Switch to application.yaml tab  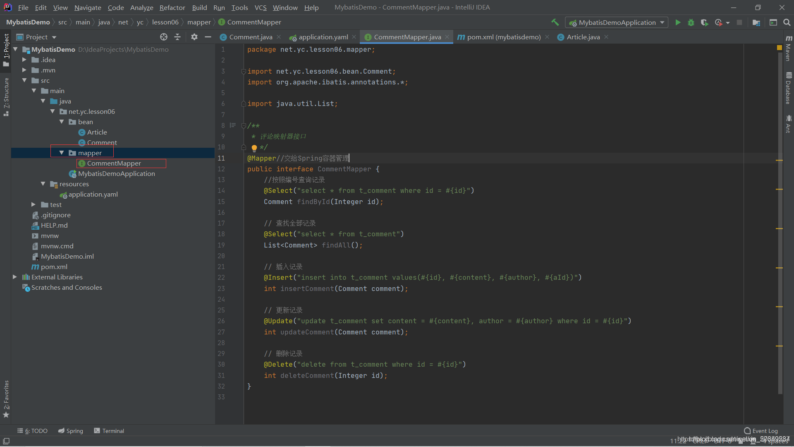point(323,37)
